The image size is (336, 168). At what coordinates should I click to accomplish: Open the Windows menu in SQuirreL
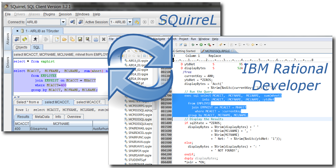[x=82, y=14]
